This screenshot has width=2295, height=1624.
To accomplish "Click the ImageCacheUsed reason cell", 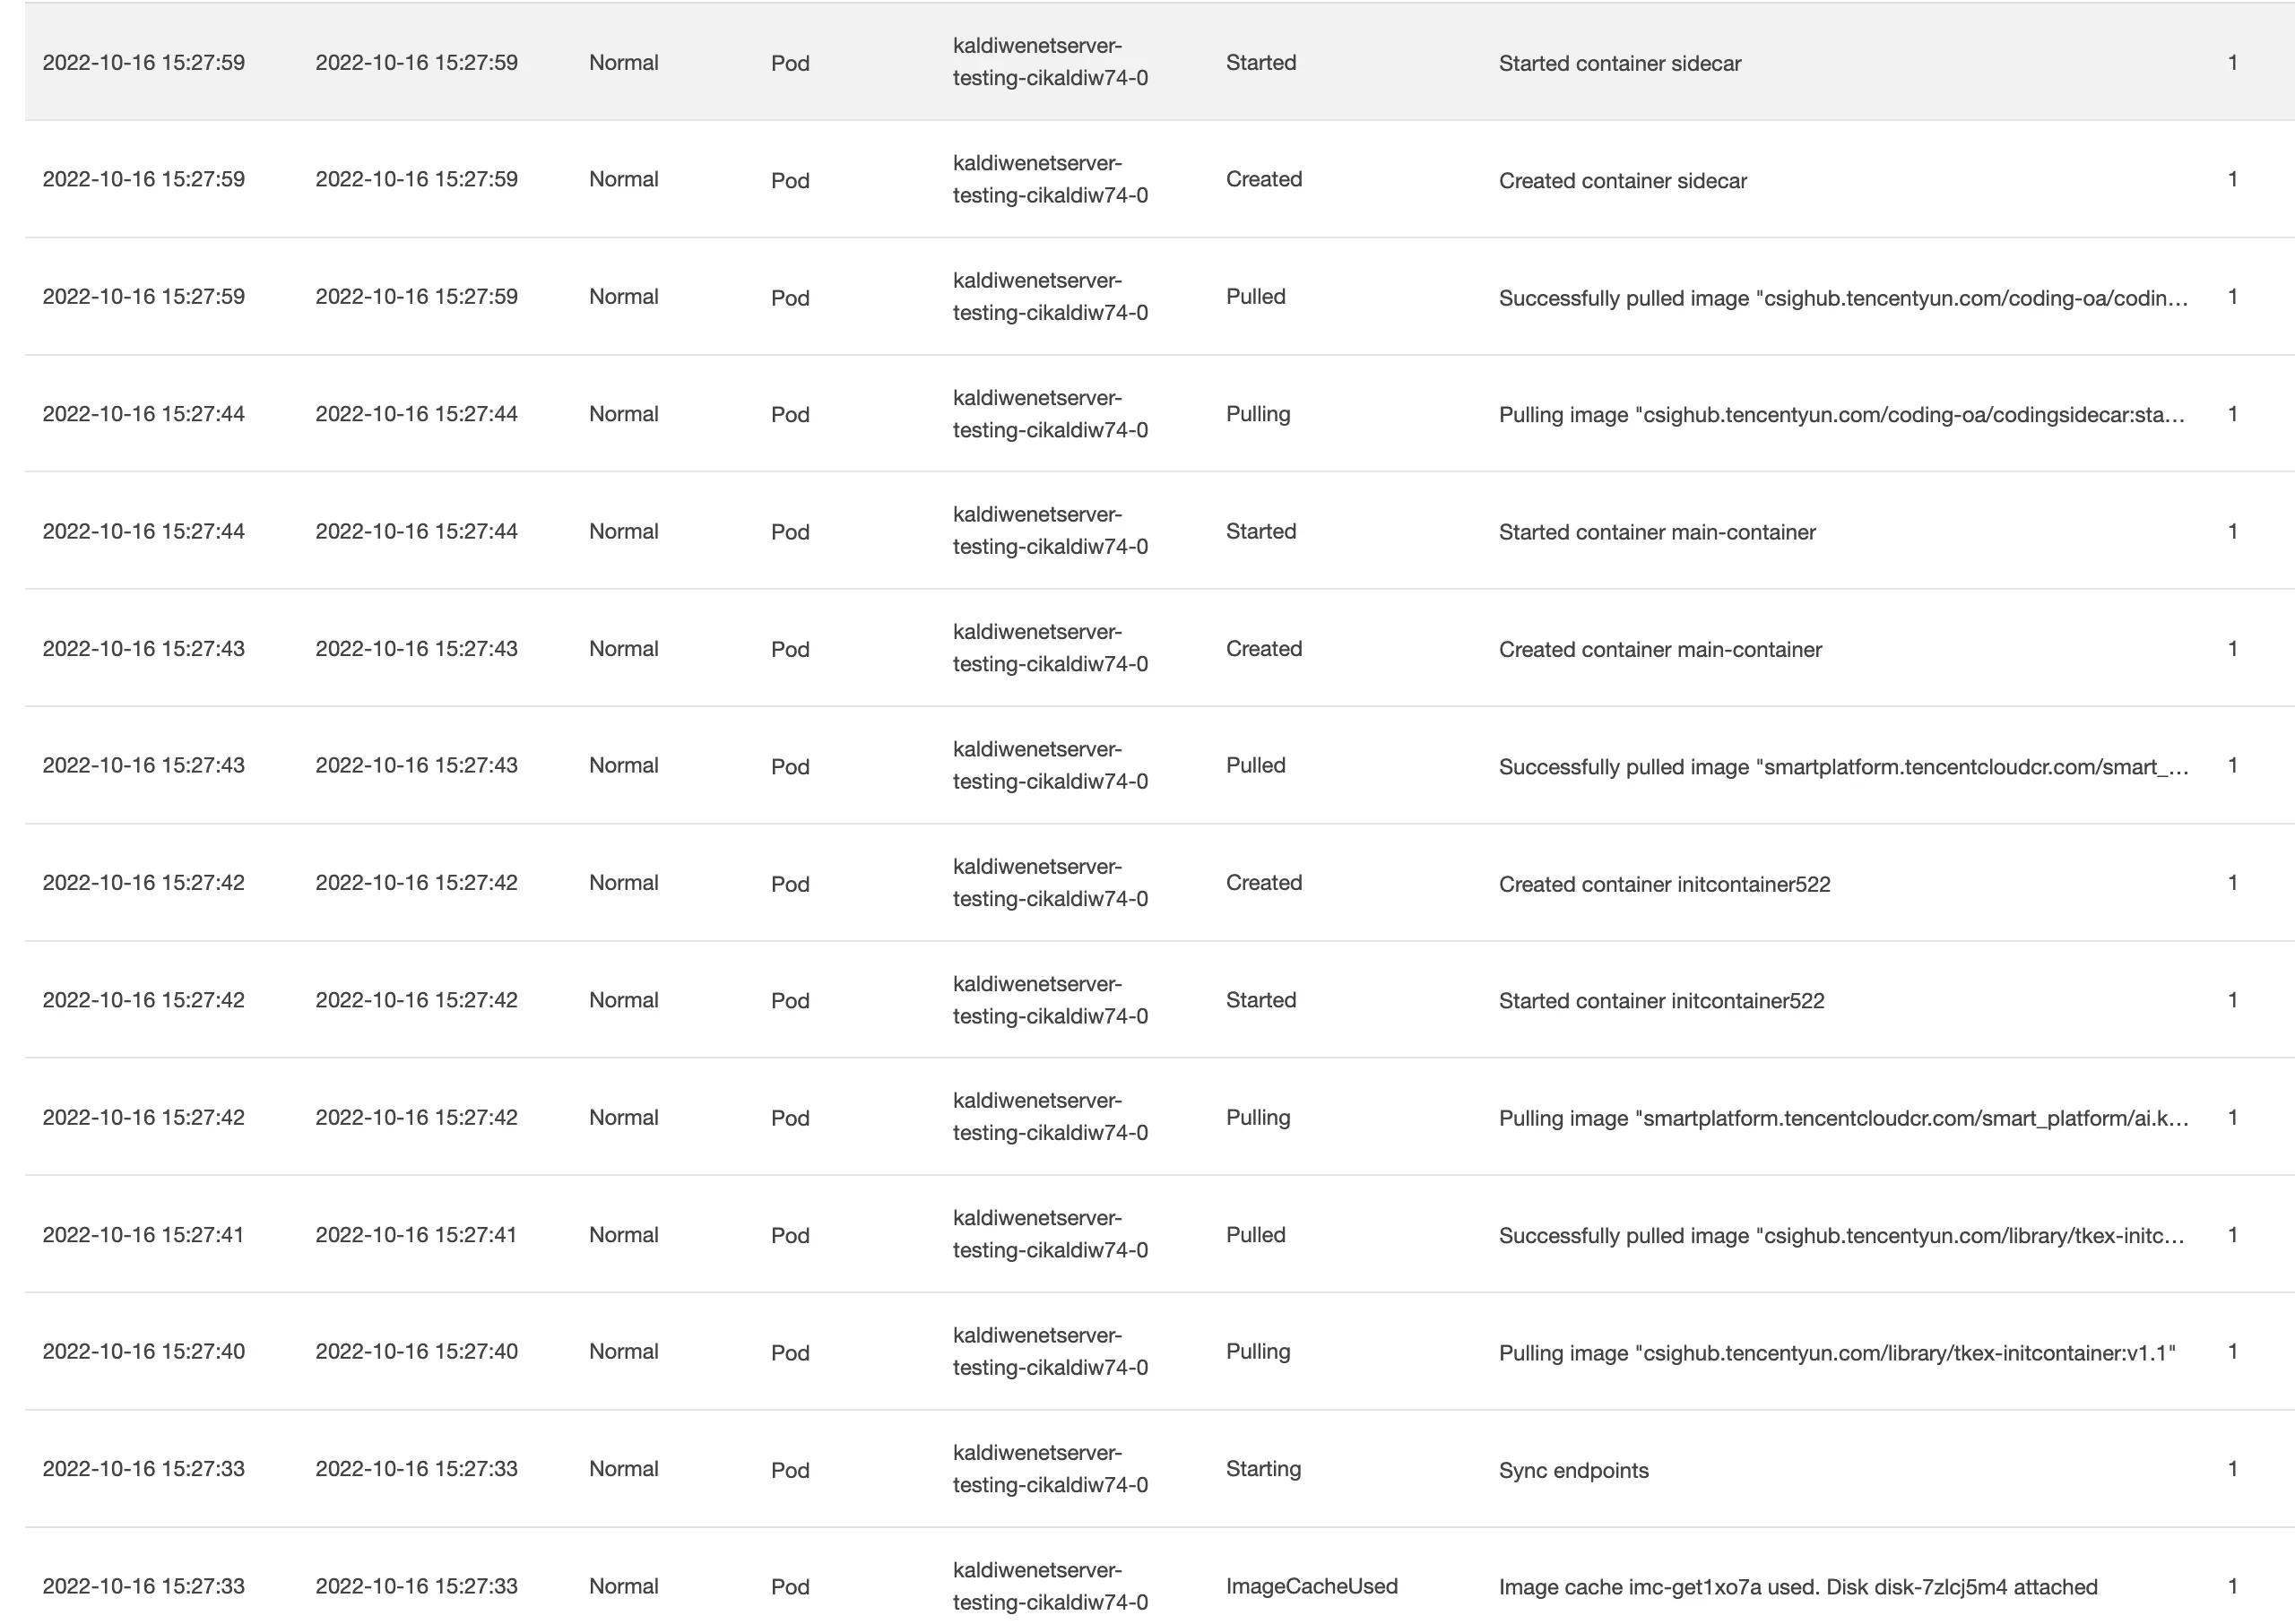I will pos(1311,1585).
